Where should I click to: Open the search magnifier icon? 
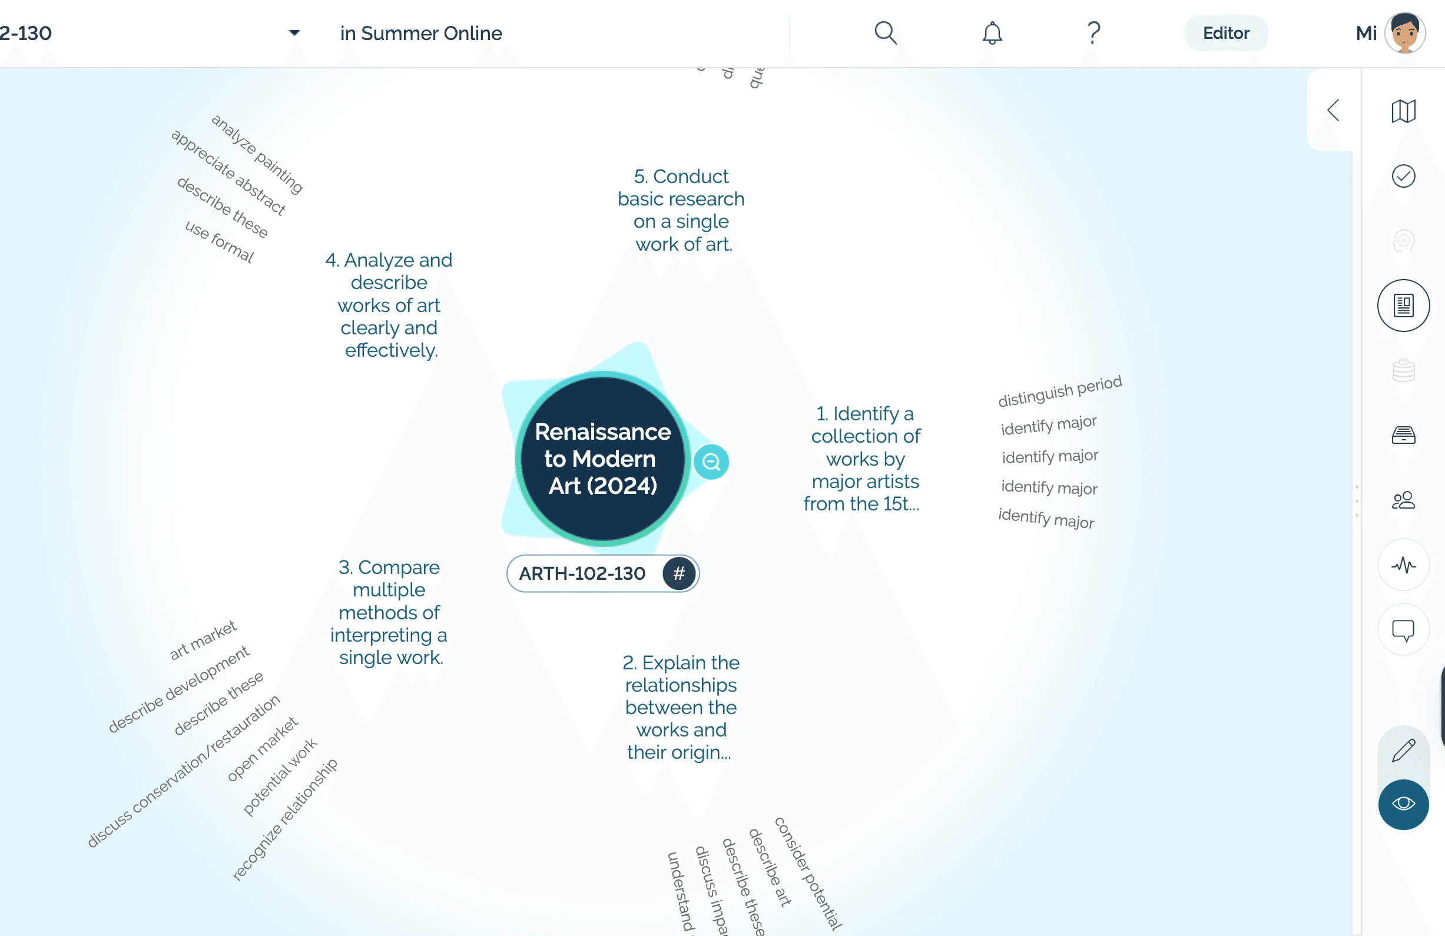point(885,33)
